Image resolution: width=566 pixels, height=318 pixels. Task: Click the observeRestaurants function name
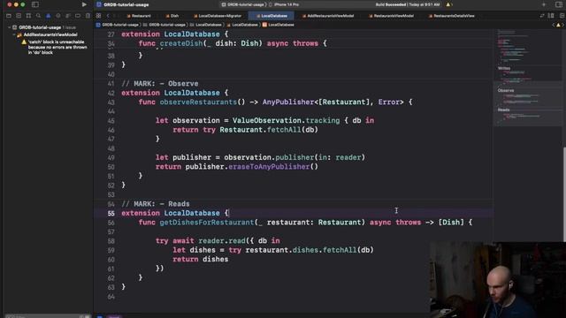pos(198,102)
